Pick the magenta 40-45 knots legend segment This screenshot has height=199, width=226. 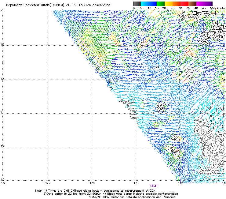[200, 4]
